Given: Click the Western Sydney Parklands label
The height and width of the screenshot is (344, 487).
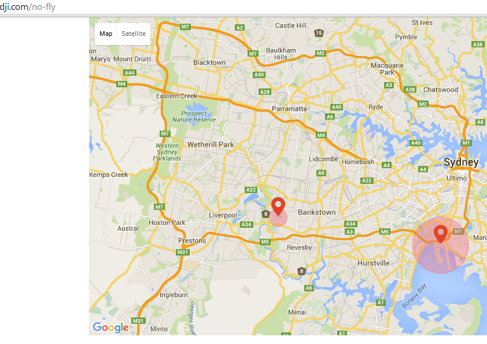Looking at the screenshot, I should [x=167, y=152].
